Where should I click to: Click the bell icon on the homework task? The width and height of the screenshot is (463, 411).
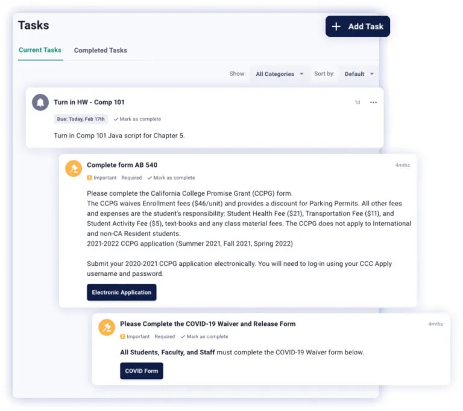click(x=40, y=102)
